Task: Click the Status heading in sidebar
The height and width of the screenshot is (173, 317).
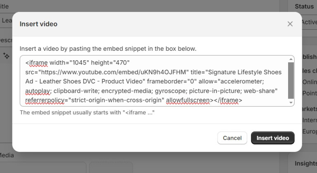Action: (304, 7)
